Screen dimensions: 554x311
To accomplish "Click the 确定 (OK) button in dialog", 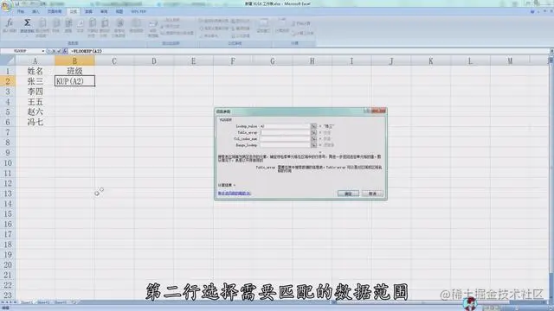I will 348,194.
